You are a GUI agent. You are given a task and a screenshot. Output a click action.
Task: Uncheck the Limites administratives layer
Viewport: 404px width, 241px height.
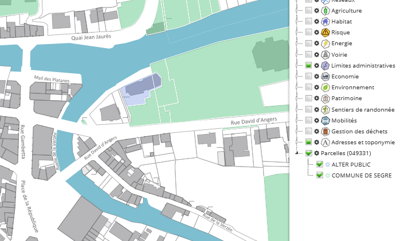click(x=309, y=66)
